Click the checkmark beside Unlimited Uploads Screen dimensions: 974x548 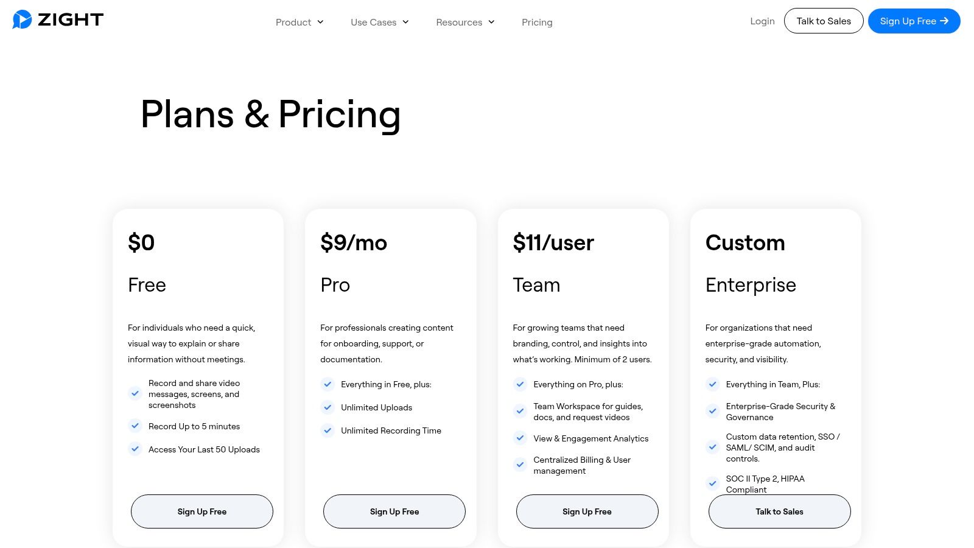[328, 407]
